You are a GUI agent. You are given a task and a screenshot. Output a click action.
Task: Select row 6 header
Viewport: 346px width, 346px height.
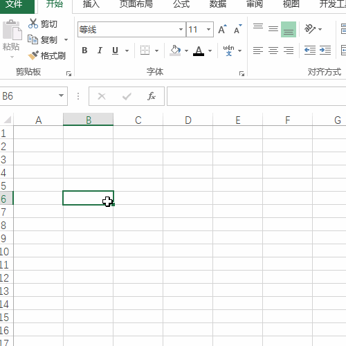[6, 199]
